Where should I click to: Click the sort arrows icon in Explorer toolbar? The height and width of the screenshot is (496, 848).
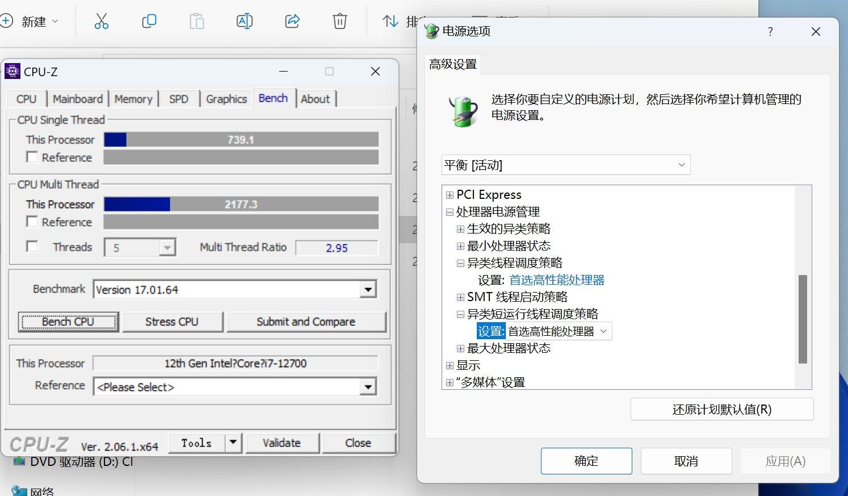(x=390, y=22)
